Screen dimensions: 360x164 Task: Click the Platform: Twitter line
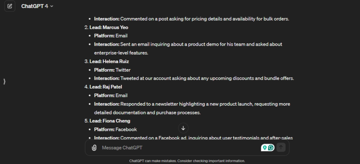pos(112,70)
